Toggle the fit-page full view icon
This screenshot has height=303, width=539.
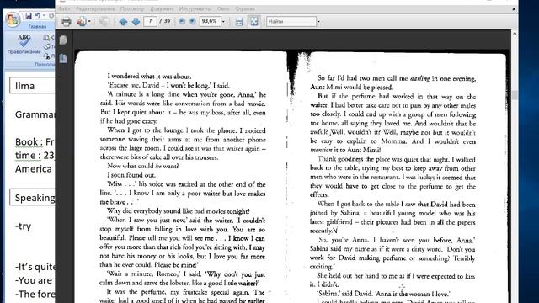point(254,22)
